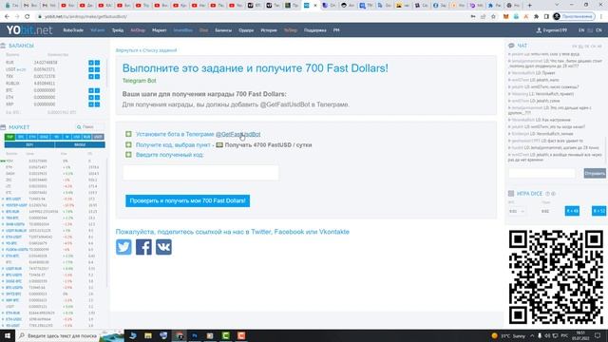The image size is (608, 342).
Task: Open the VK share icon
Action: point(163,247)
